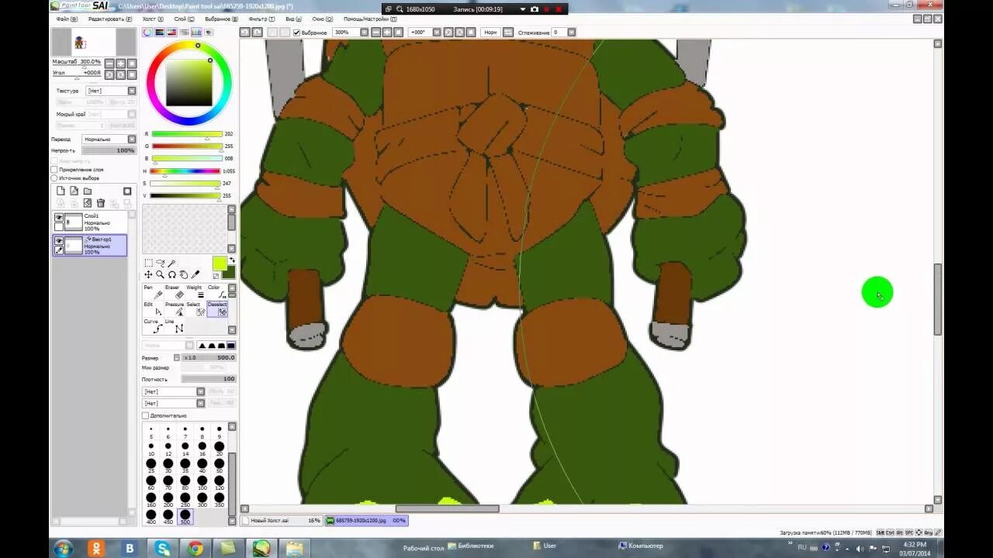Click the foreground yellow-green color swatch
This screenshot has height=558, width=993.
(220, 263)
